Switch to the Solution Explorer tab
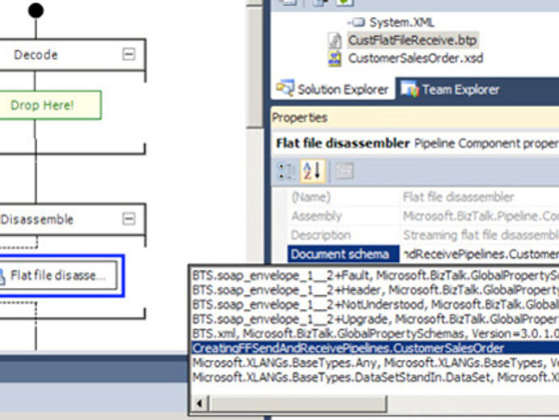This screenshot has width=559, height=420. coord(333,89)
